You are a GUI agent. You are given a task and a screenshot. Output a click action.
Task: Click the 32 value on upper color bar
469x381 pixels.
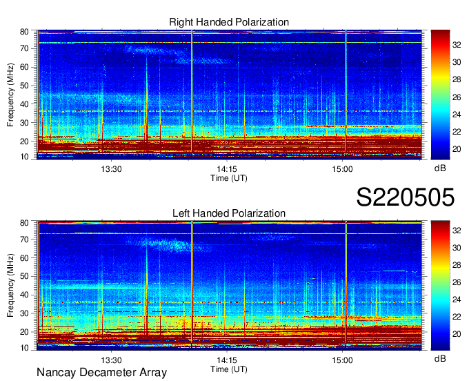tap(457, 45)
